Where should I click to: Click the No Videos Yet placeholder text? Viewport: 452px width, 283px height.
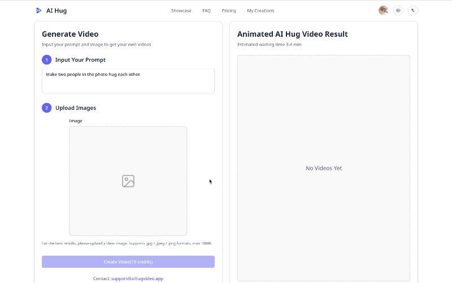[324, 168]
